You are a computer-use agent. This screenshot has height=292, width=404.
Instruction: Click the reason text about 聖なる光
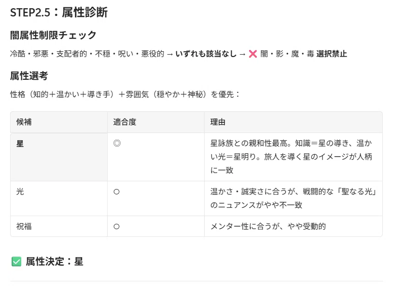(x=293, y=198)
